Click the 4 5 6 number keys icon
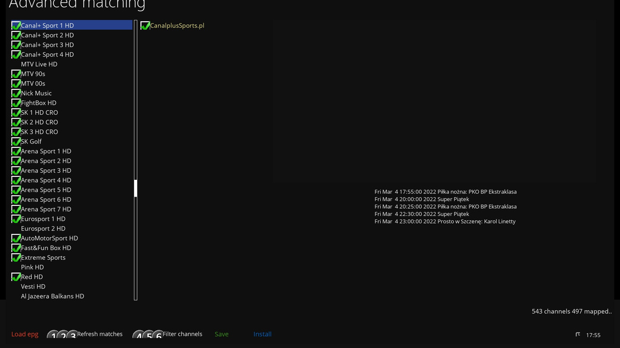 pyautogui.click(x=148, y=334)
